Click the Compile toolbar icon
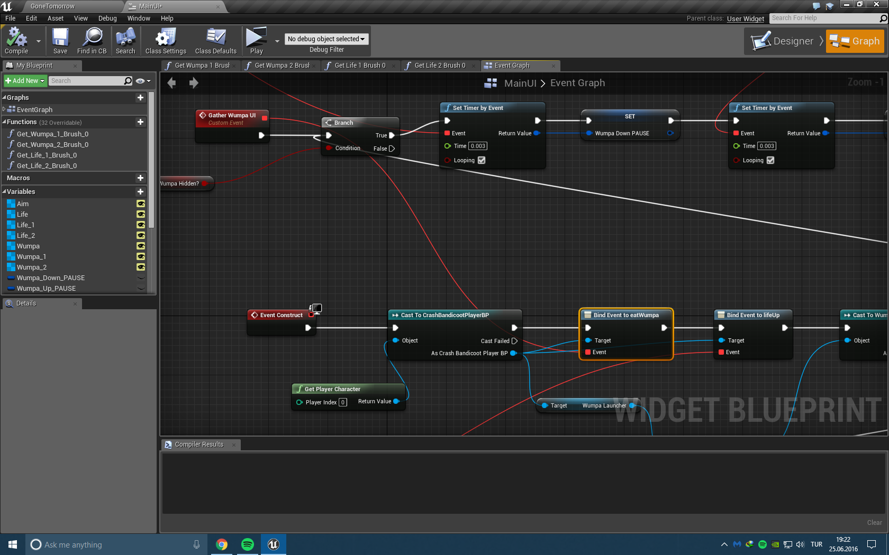The image size is (889, 555). pyautogui.click(x=16, y=41)
